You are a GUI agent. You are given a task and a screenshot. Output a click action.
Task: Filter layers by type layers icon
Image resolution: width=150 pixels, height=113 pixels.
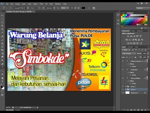(139, 50)
